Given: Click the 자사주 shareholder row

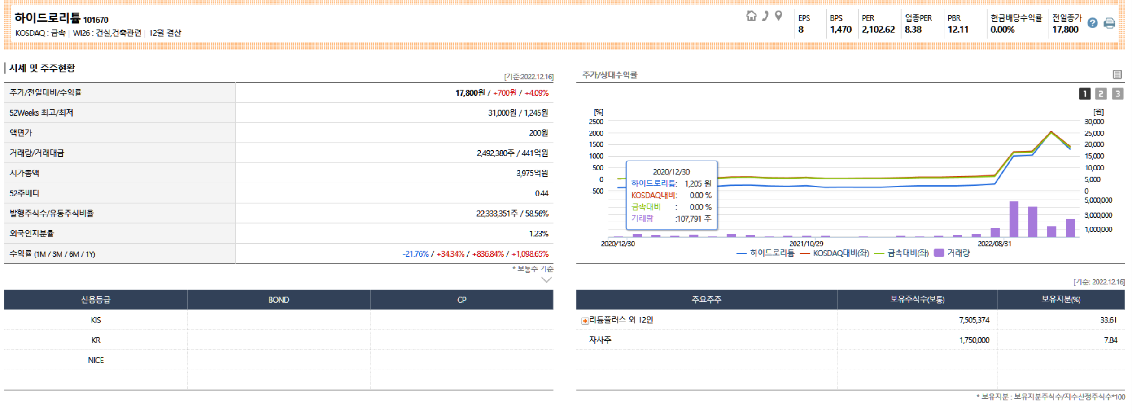Looking at the screenshot, I should click(850, 340).
